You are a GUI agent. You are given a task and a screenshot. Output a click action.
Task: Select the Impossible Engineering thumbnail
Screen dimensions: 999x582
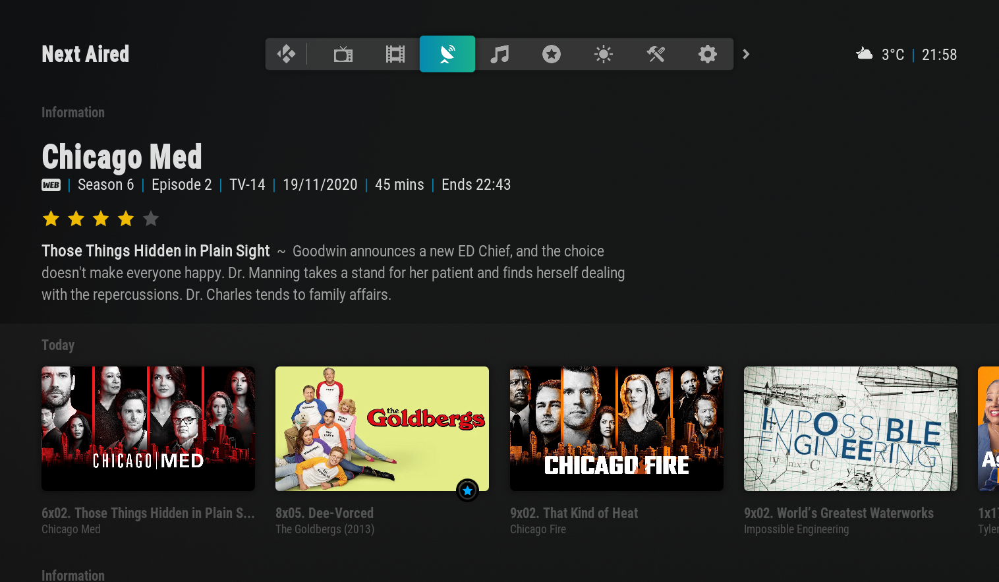pyautogui.click(x=851, y=428)
